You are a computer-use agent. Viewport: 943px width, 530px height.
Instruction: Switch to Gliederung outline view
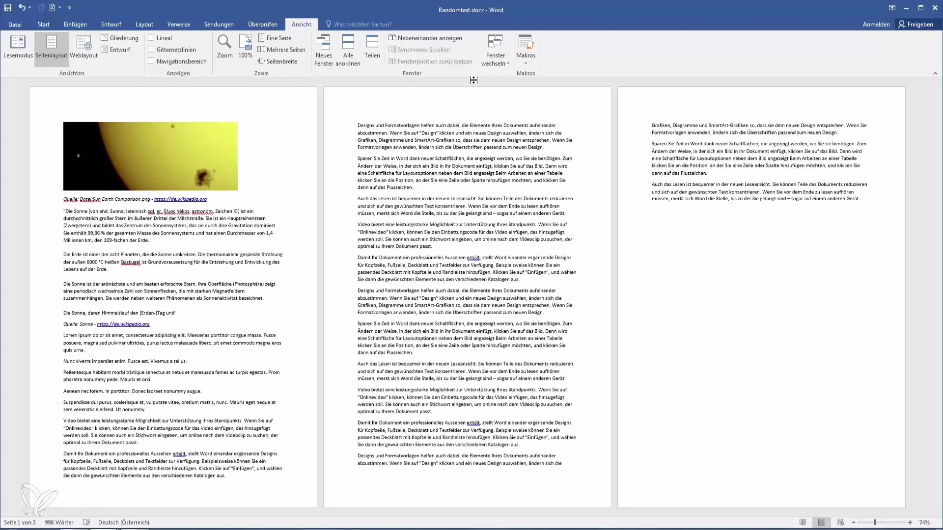[x=120, y=38]
